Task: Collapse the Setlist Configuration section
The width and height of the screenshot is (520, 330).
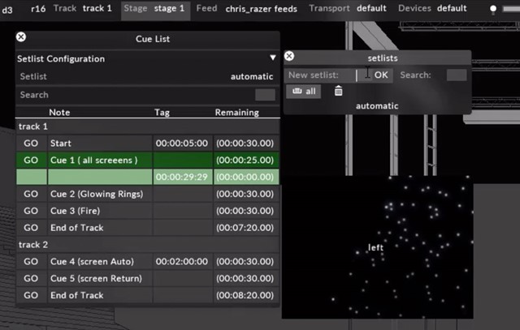Action: click(x=273, y=58)
